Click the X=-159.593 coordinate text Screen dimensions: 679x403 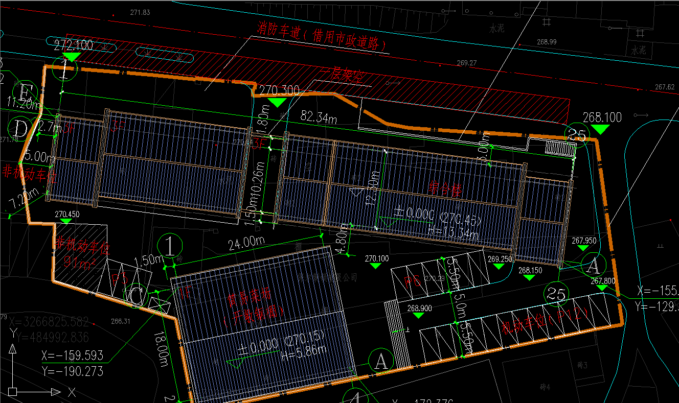pos(72,355)
